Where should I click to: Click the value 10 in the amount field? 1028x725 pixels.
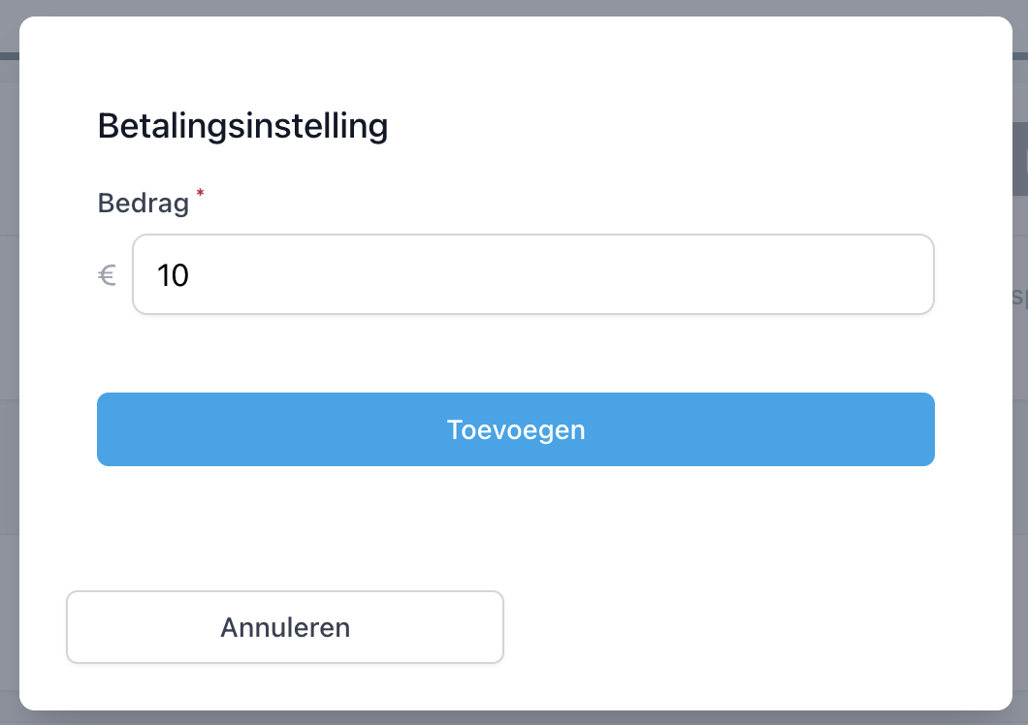(x=173, y=276)
